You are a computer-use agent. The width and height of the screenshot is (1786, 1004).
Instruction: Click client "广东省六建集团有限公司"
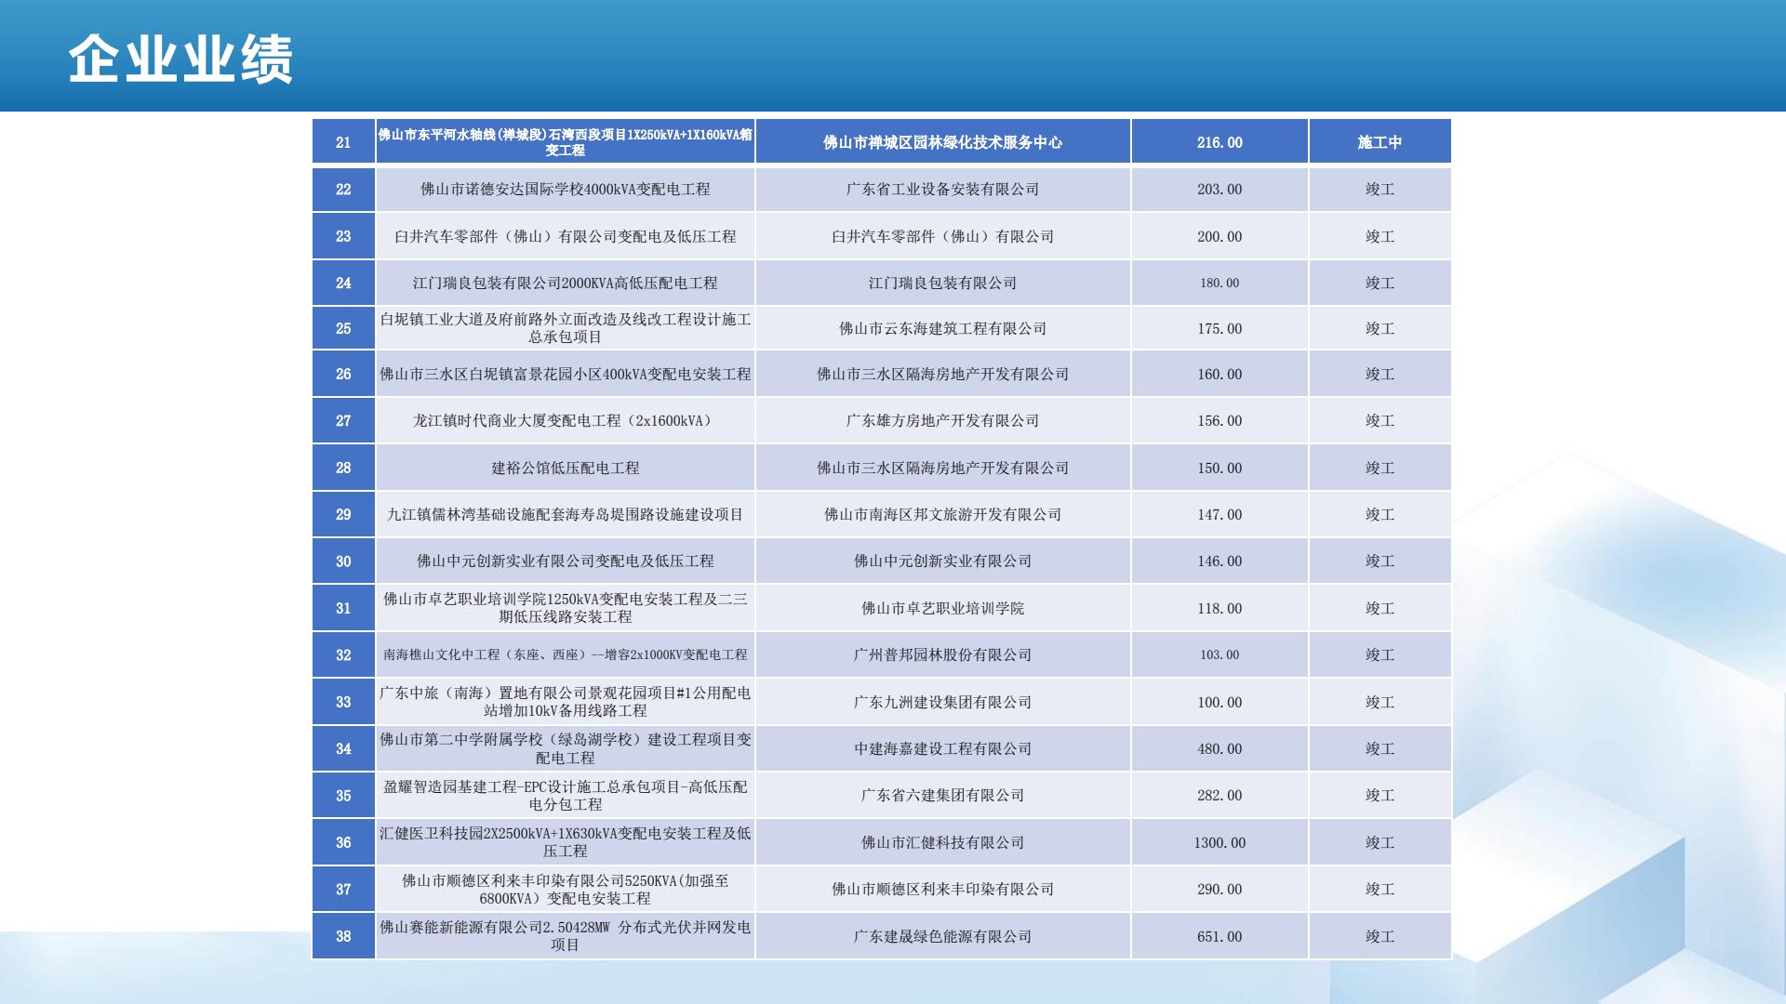(x=942, y=796)
